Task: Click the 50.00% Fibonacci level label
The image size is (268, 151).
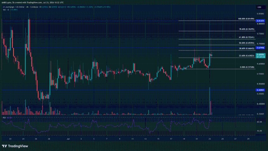Action: (x=246, y=43)
